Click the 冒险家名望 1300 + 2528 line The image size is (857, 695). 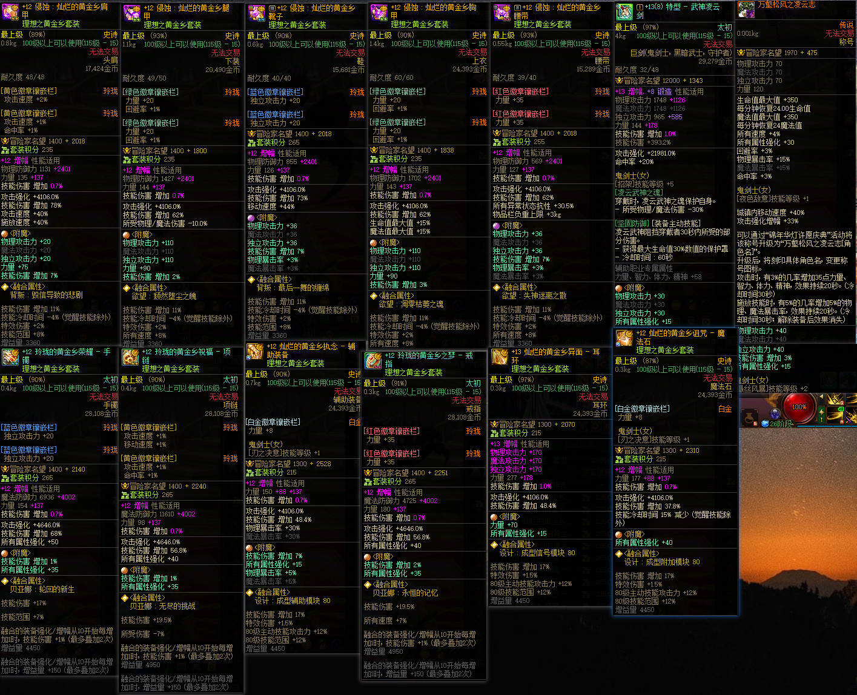tap(289, 464)
